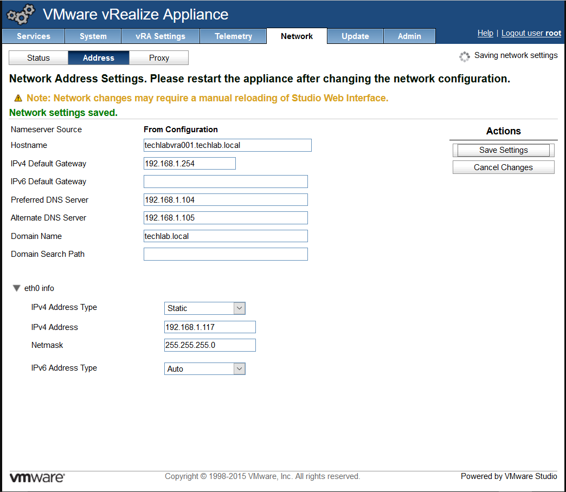
Task: Click the 'Actions' heading
Action: point(503,131)
